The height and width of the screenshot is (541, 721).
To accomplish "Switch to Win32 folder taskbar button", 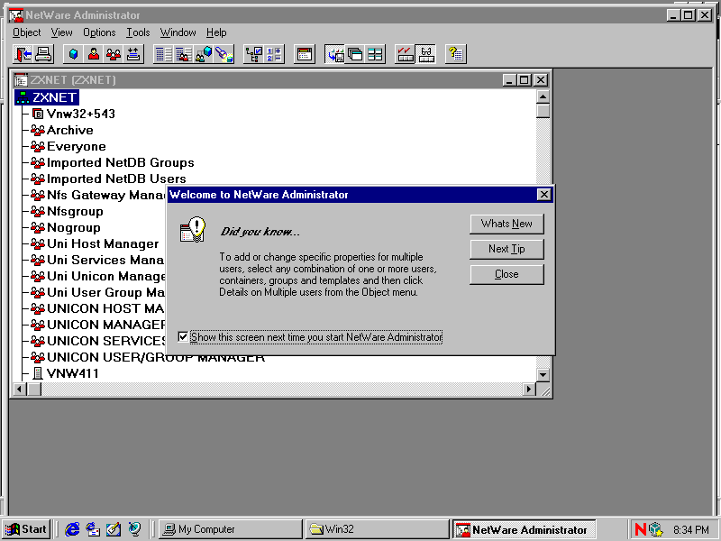I will pyautogui.click(x=377, y=529).
